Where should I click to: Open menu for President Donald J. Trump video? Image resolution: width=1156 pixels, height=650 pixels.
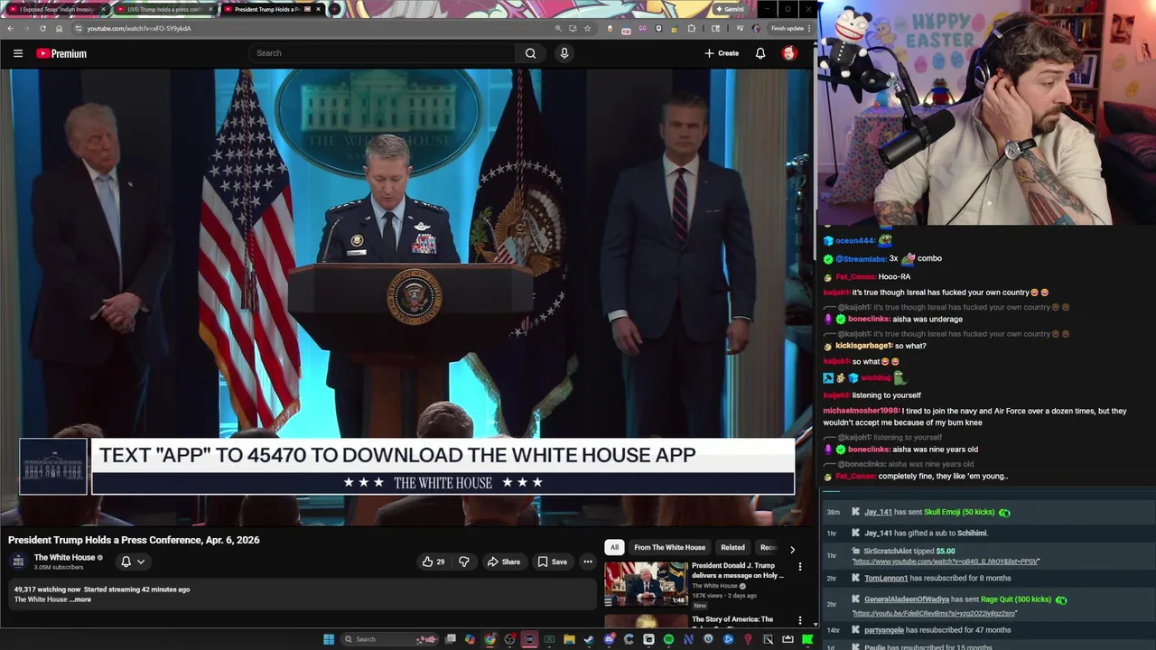(799, 567)
